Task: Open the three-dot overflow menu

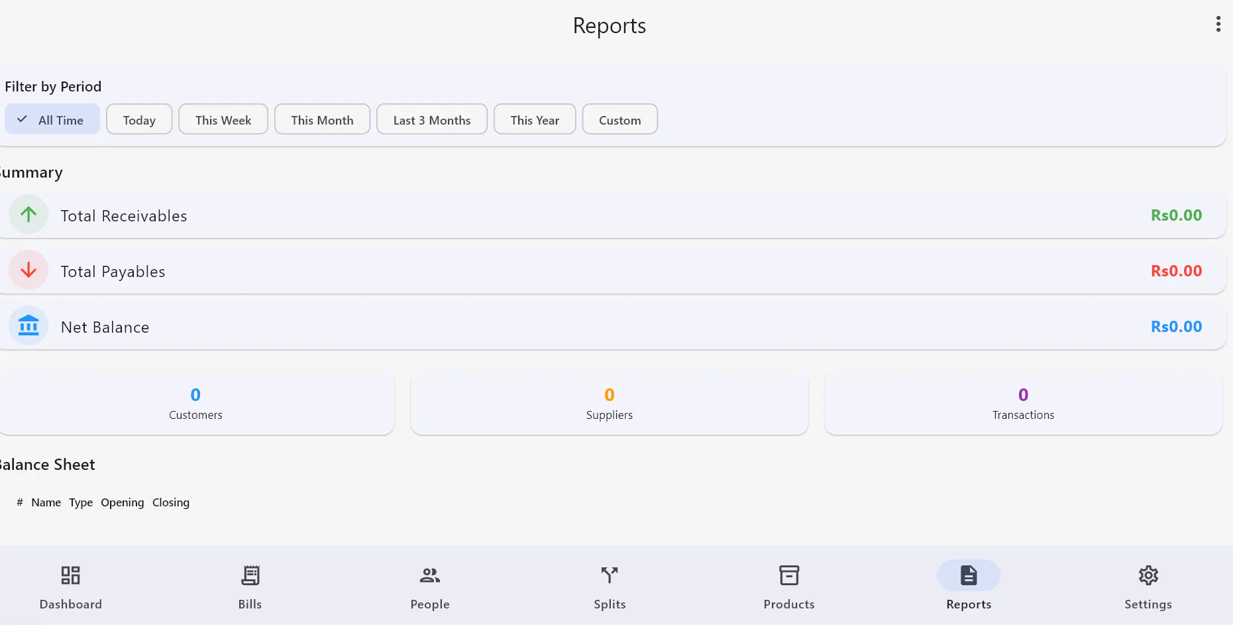Action: click(1218, 25)
